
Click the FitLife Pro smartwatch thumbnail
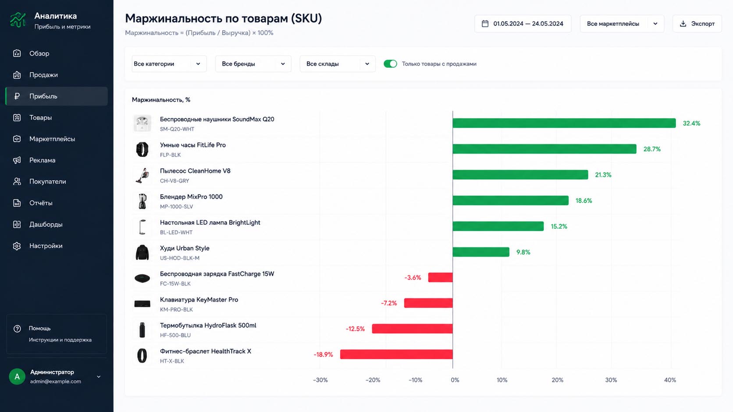pyautogui.click(x=142, y=149)
